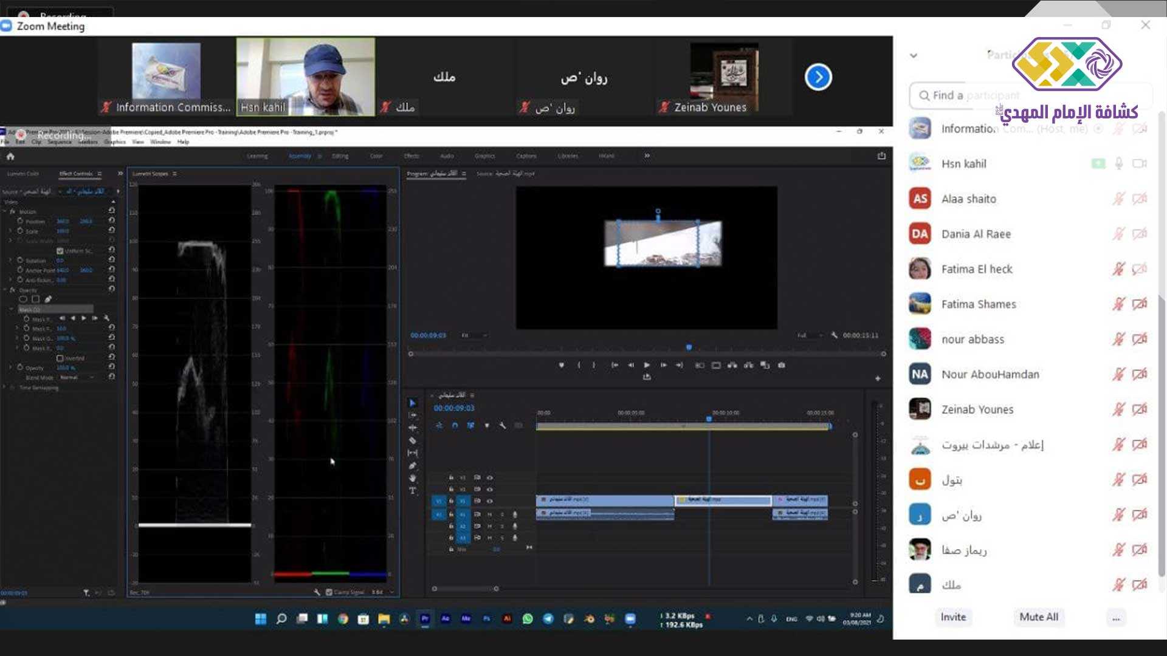Open timeline display settings wrench

point(503,426)
